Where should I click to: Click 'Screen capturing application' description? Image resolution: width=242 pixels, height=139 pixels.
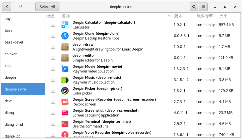coord(96,115)
